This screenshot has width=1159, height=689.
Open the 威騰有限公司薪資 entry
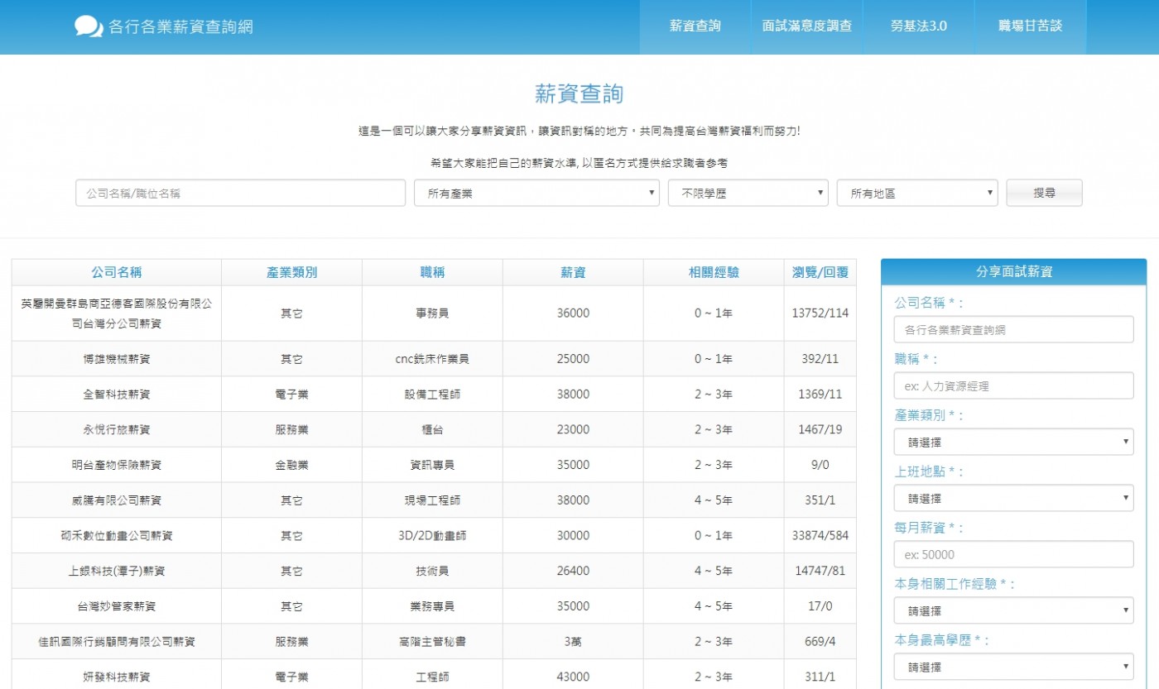[x=117, y=500]
